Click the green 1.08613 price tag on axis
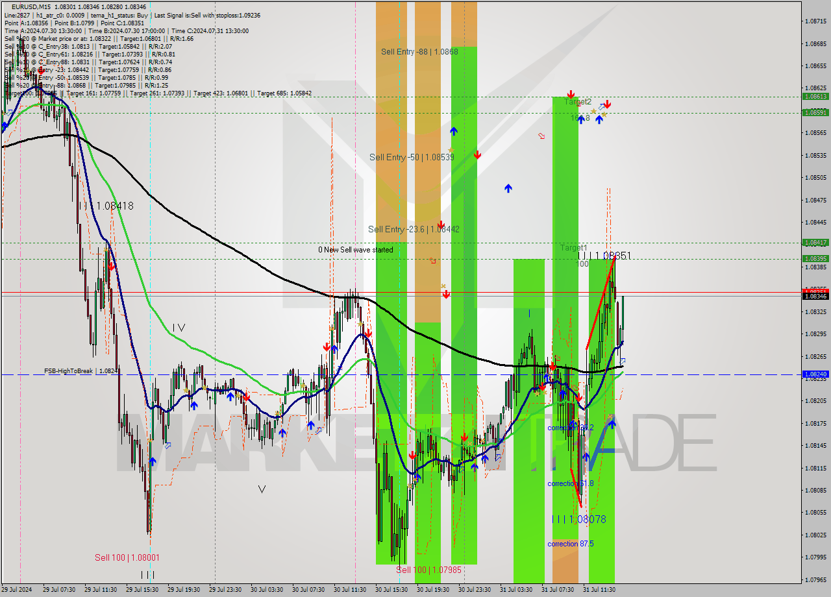 click(x=815, y=96)
